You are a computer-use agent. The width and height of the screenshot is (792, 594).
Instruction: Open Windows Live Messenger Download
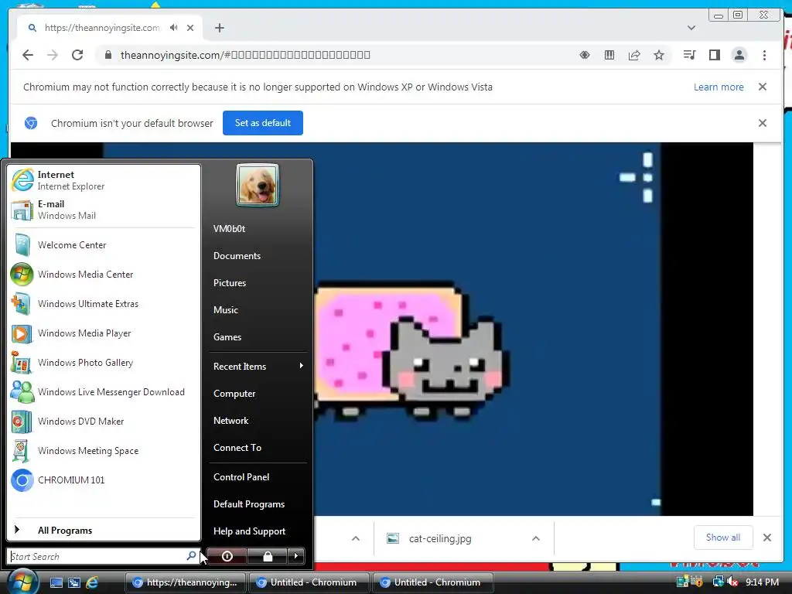(x=104, y=392)
